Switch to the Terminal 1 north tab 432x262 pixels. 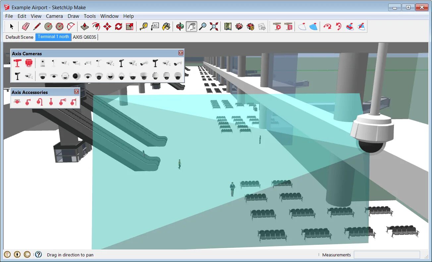click(53, 37)
